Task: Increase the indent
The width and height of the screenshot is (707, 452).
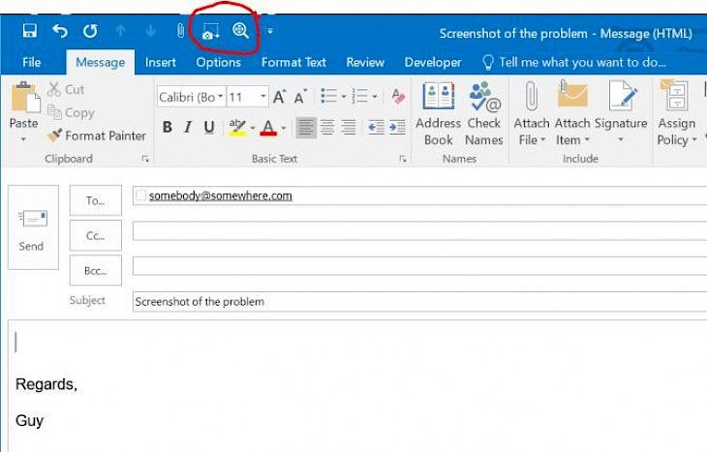Action: pyautogui.click(x=397, y=128)
